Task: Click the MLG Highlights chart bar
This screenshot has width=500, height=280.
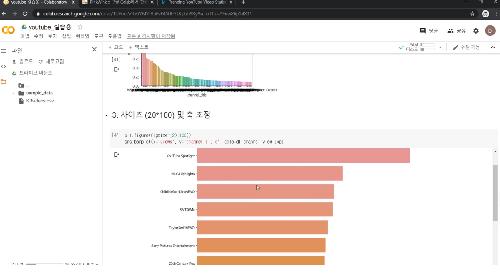Action: pyautogui.click(x=270, y=174)
